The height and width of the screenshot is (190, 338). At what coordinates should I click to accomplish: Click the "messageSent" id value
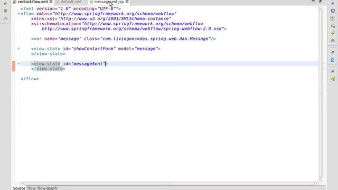[x=88, y=64]
